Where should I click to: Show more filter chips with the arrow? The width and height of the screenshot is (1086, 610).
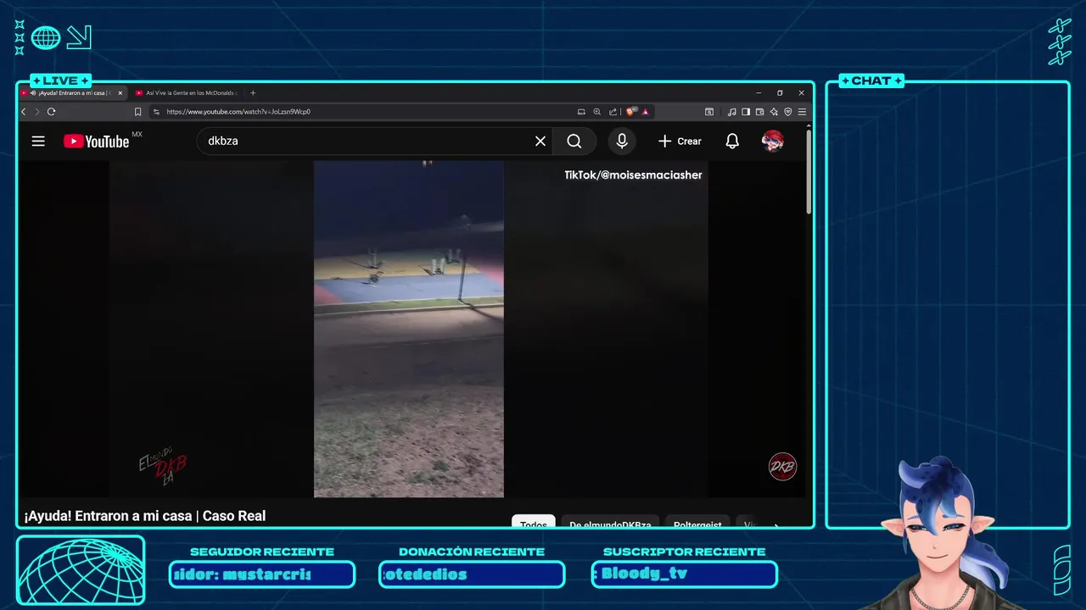tap(775, 524)
